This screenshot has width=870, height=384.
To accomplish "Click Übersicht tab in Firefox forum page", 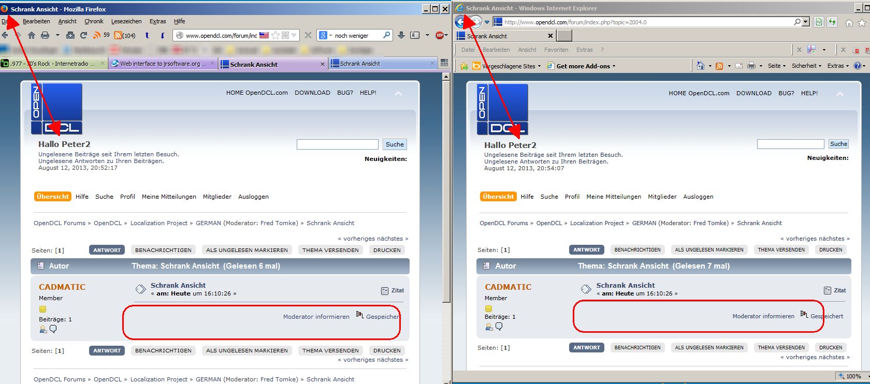I will 53,197.
